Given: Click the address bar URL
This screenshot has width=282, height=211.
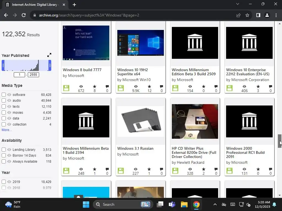Looking at the screenshot, I should pos(89,15).
